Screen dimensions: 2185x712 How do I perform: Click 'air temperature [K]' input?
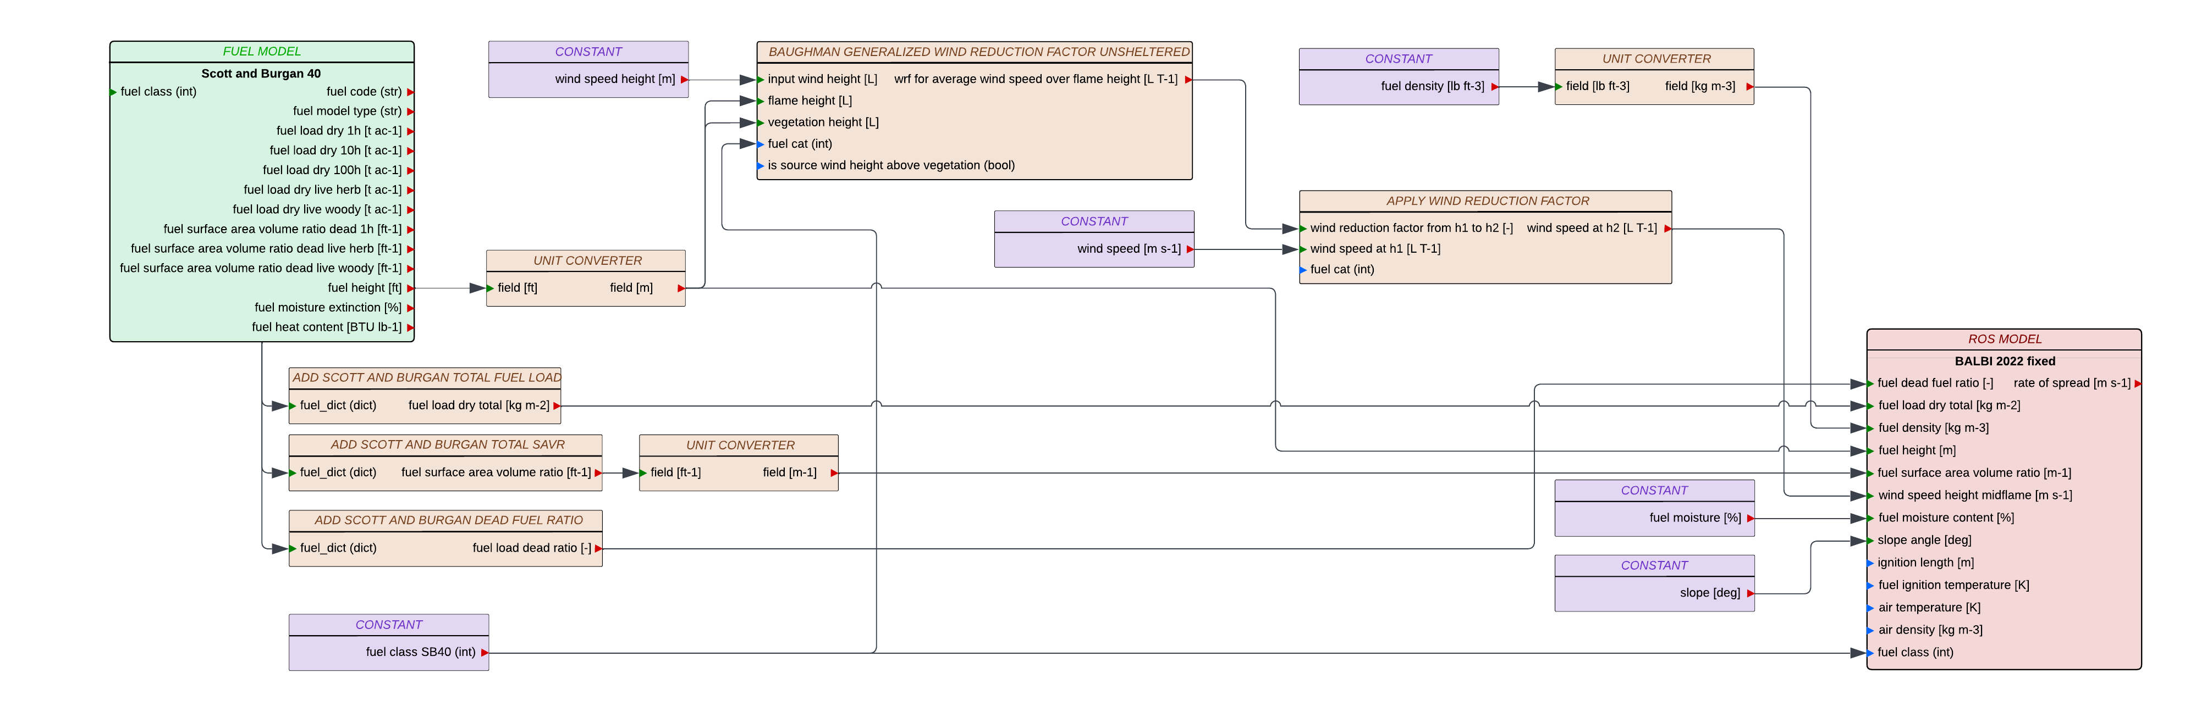pyautogui.click(x=1929, y=608)
